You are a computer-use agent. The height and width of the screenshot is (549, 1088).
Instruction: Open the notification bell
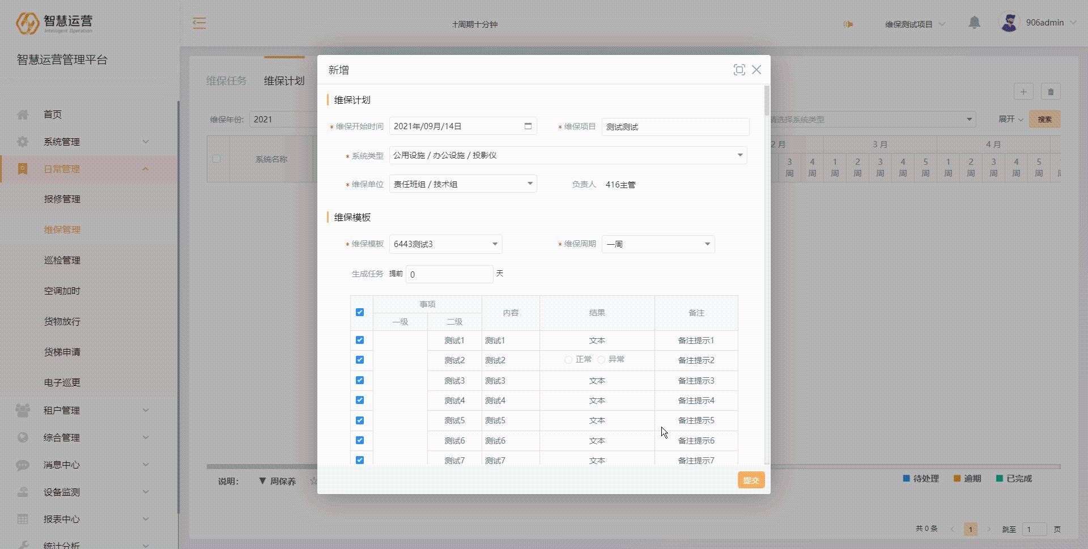click(974, 23)
